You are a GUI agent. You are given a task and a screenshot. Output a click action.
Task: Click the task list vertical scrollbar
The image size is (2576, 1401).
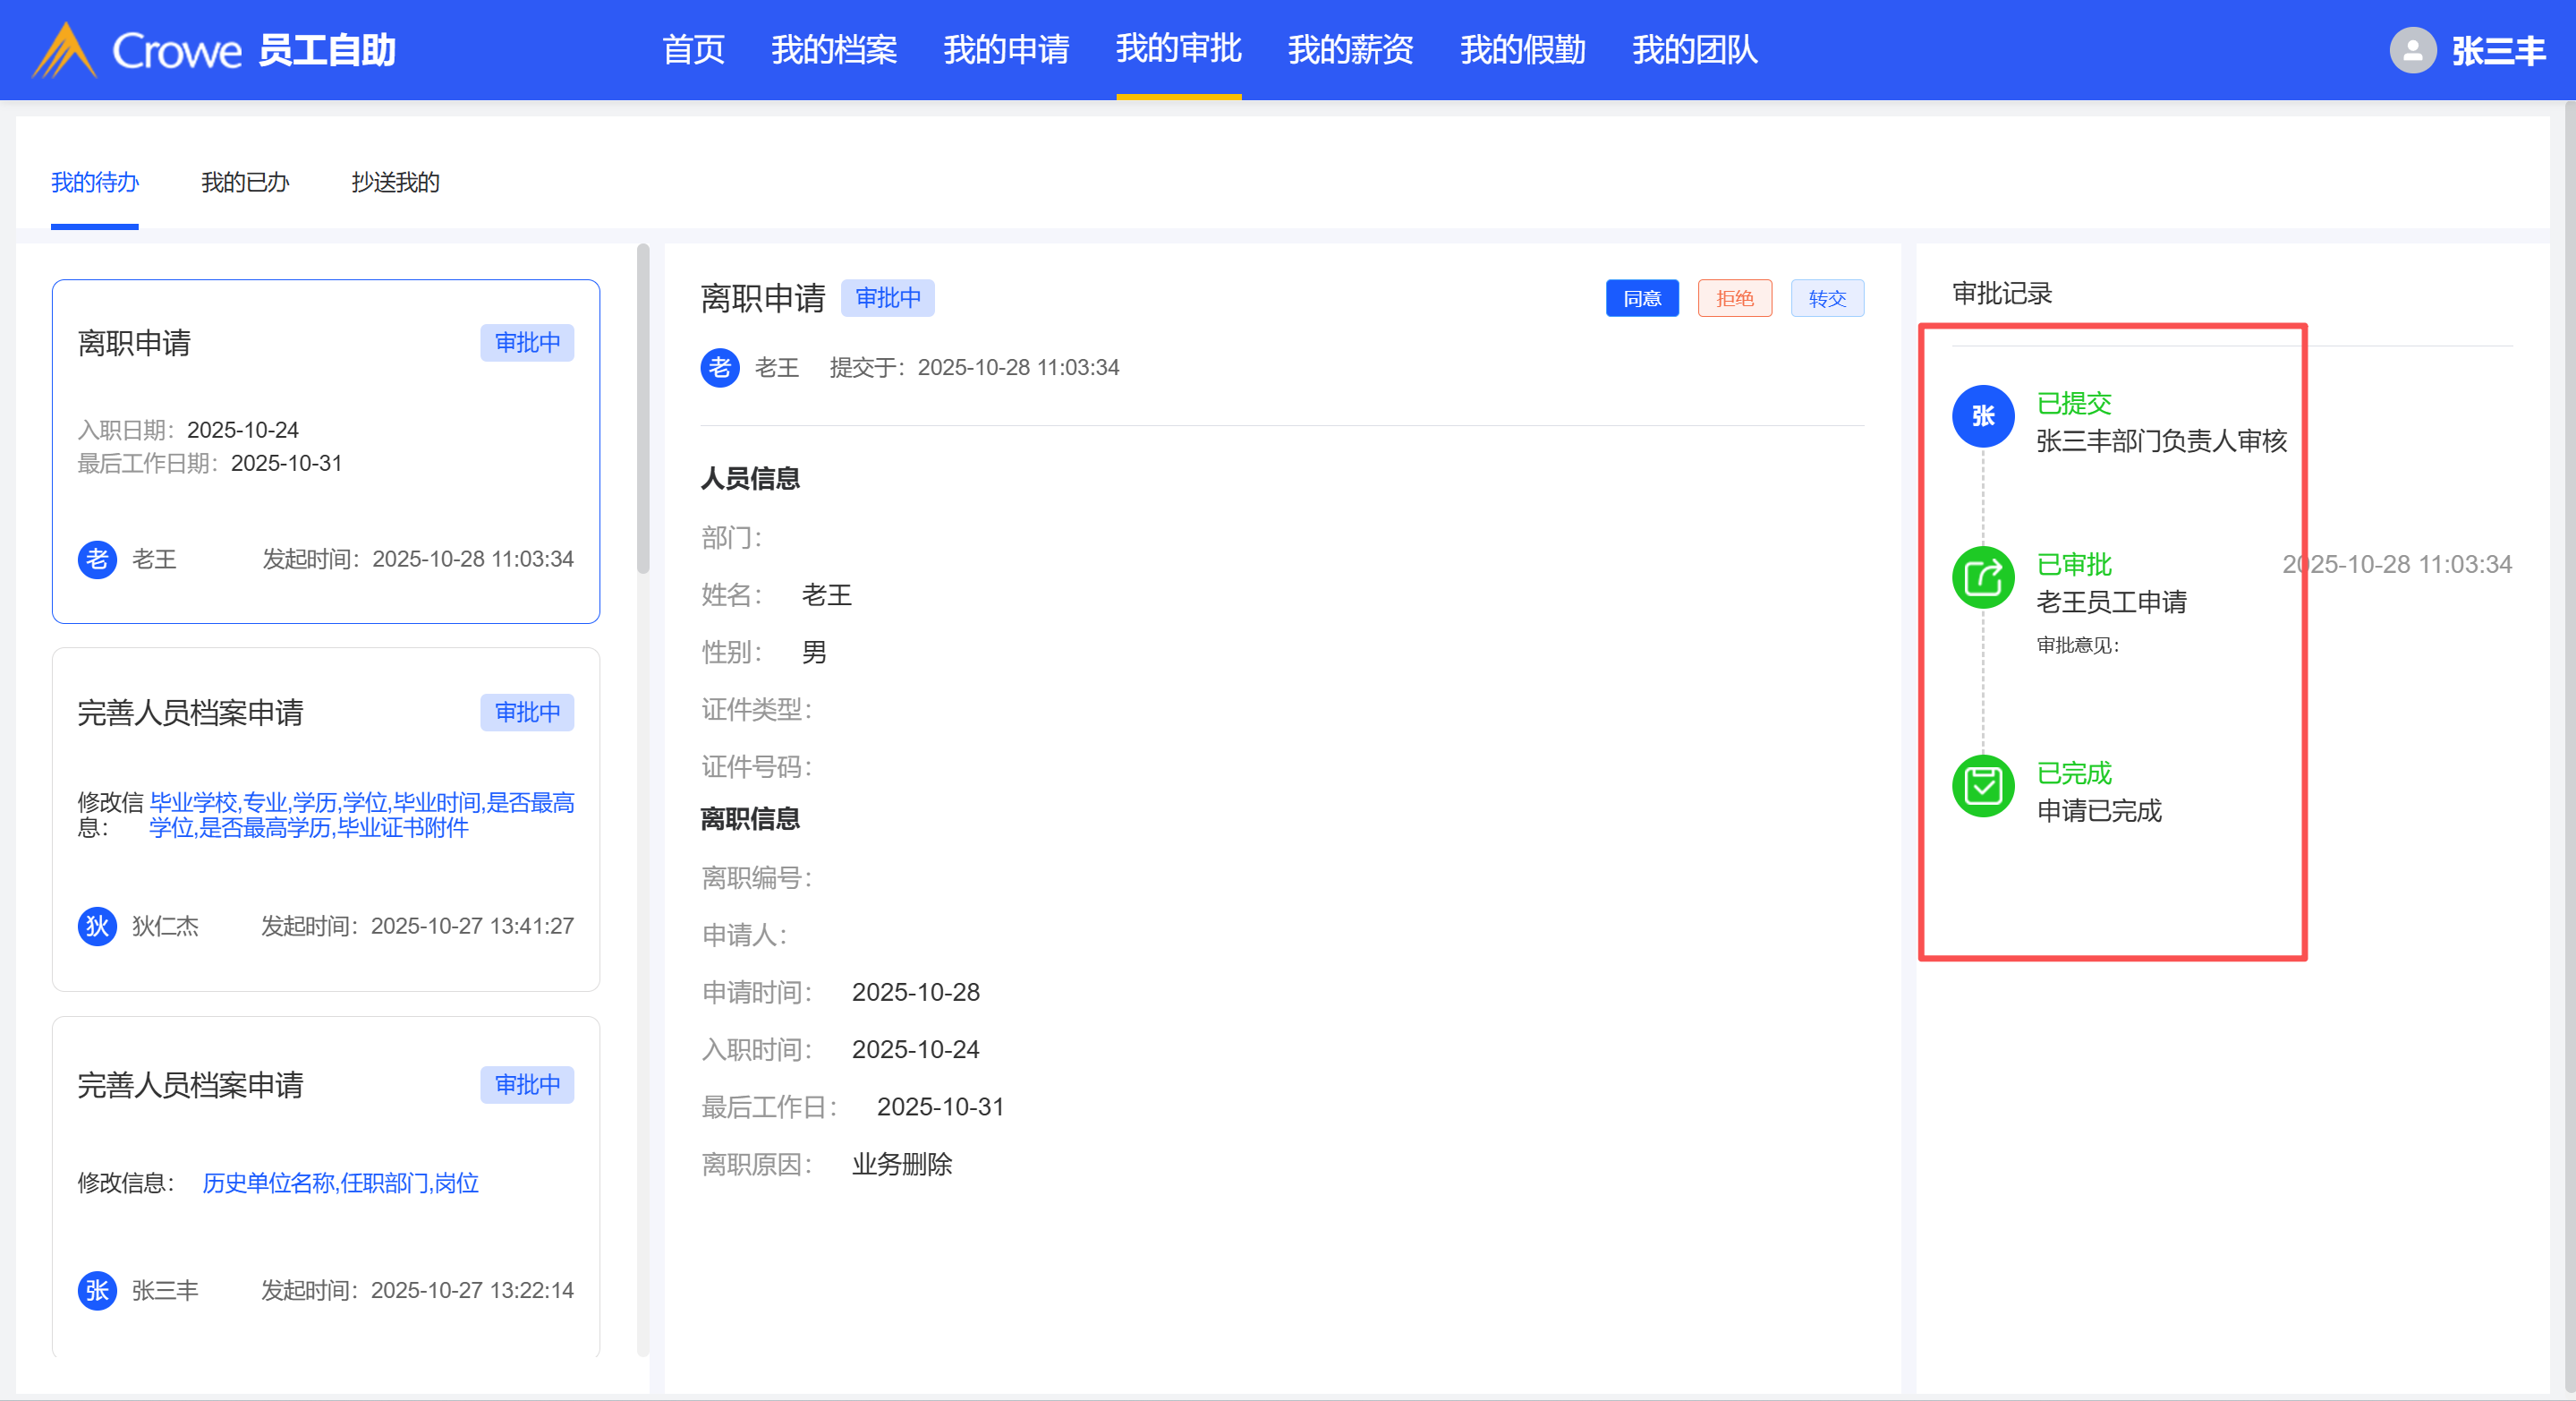pyautogui.click(x=643, y=410)
